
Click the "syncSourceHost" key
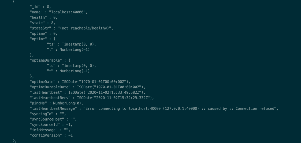[x=47, y=119]
